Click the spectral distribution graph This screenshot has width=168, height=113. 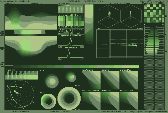coord(71,41)
